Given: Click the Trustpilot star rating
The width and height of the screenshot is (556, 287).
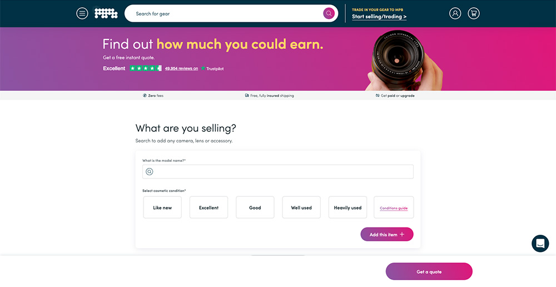Looking at the screenshot, I should point(146,68).
